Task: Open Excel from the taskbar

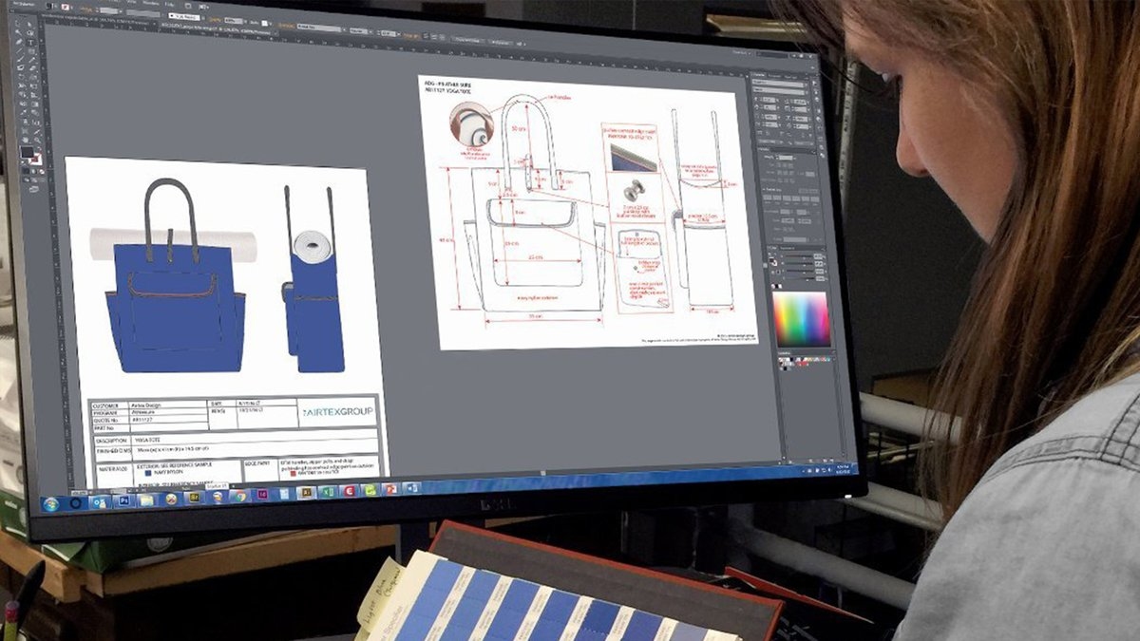Action: 327,492
